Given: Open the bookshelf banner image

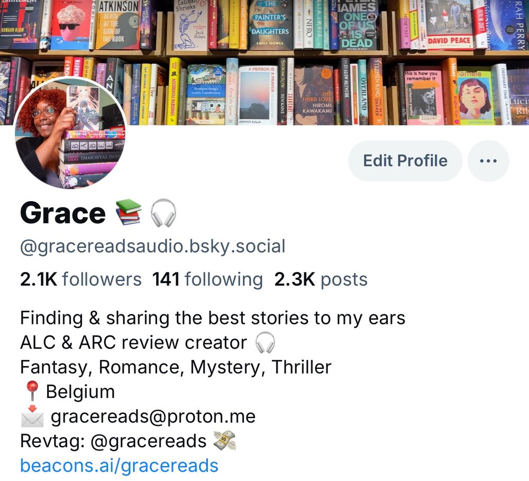Looking at the screenshot, I should [264, 62].
